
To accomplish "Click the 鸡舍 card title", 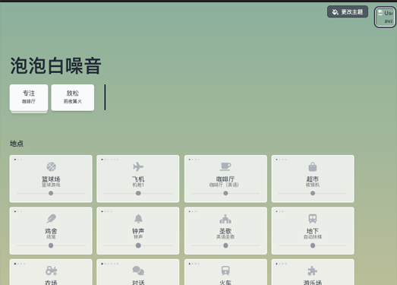I will [x=51, y=231].
